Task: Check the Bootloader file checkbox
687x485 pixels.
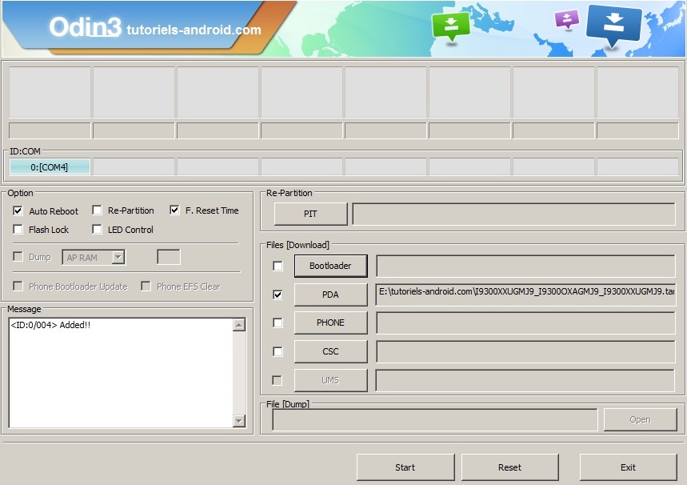Action: pyautogui.click(x=278, y=266)
